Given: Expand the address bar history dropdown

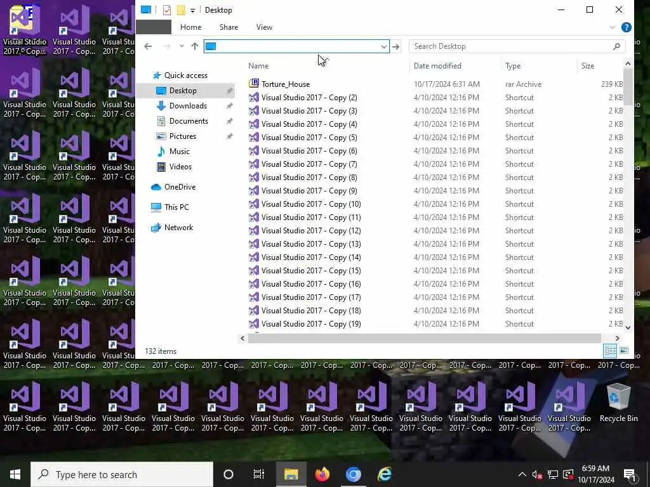Looking at the screenshot, I should [384, 46].
